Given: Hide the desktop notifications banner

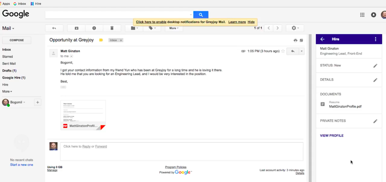Looking at the screenshot, I should (x=251, y=22).
